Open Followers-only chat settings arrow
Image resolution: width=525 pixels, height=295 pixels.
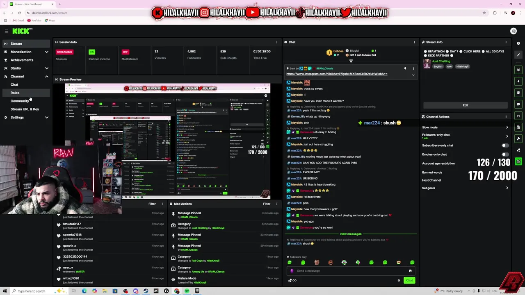(x=507, y=136)
